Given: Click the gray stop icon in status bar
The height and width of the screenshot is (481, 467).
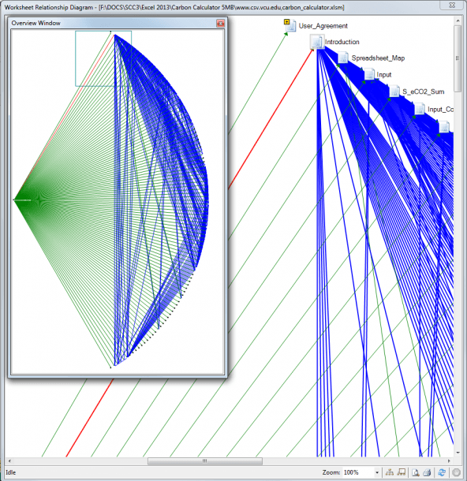Looking at the screenshot, I should point(456,472).
